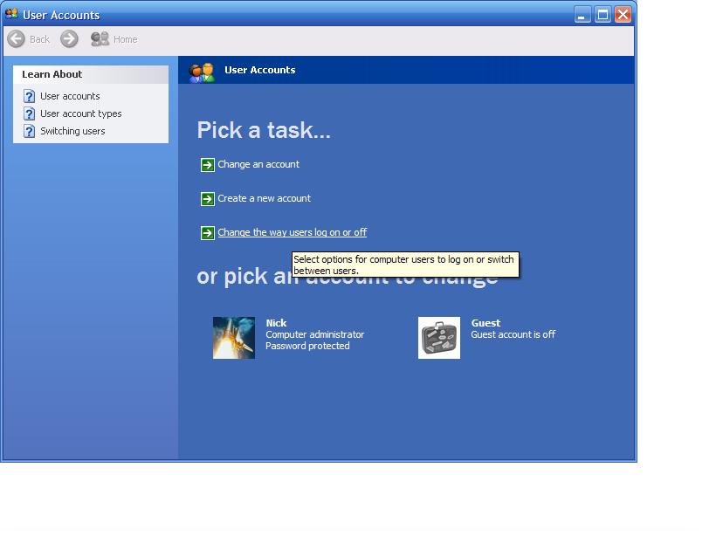Follow the Change the way users log on link
Viewport: 723px width, 550px height.
tap(291, 232)
